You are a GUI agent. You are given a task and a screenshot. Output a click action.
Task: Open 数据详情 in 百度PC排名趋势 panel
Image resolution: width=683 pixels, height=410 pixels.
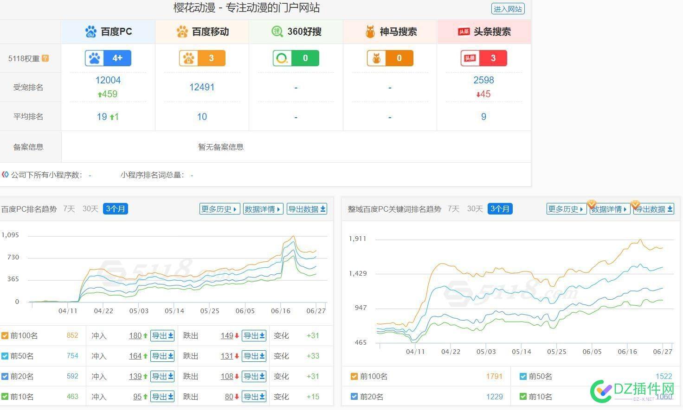pos(263,209)
